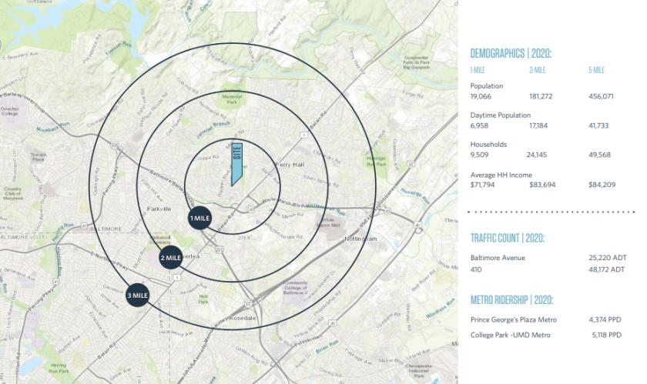
Task: Click the Perry Hall map label
Action: pyautogui.click(x=290, y=165)
